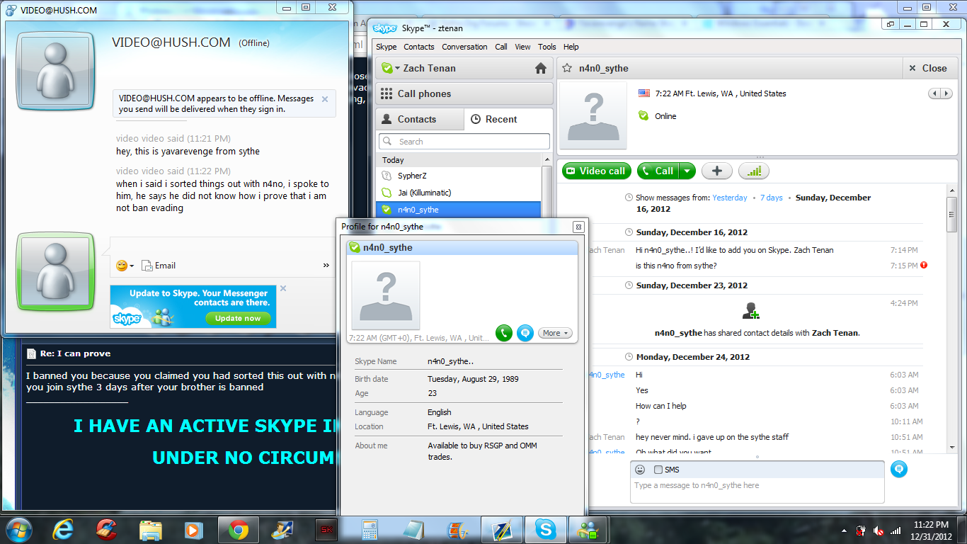This screenshot has width=967, height=544.
Task: Select n4n0_sythe in the recent list
Action: (x=458, y=210)
